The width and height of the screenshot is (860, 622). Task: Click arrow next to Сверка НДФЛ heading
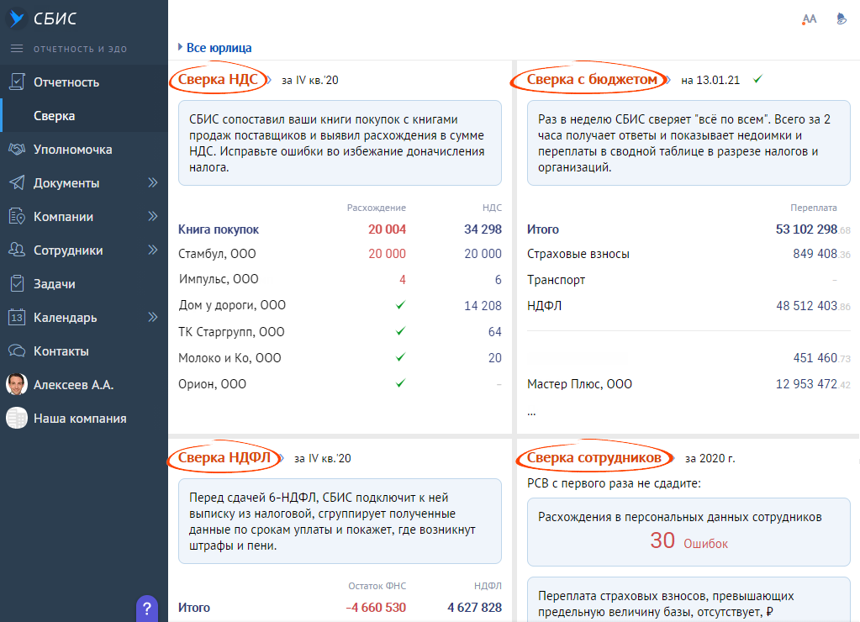point(282,457)
